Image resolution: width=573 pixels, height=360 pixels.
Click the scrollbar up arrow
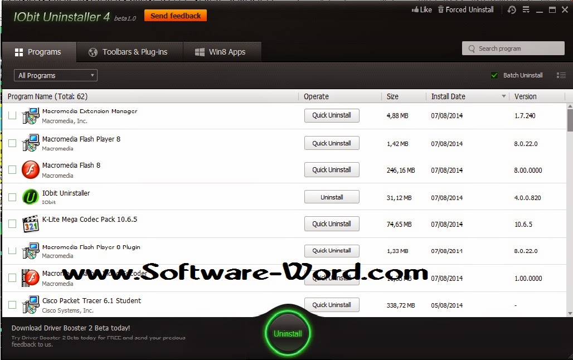coord(570,106)
